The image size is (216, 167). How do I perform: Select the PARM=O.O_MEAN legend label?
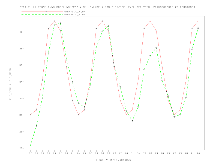click(x=74, y=11)
